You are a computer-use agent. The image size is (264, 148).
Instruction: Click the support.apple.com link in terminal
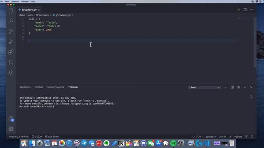88,104
